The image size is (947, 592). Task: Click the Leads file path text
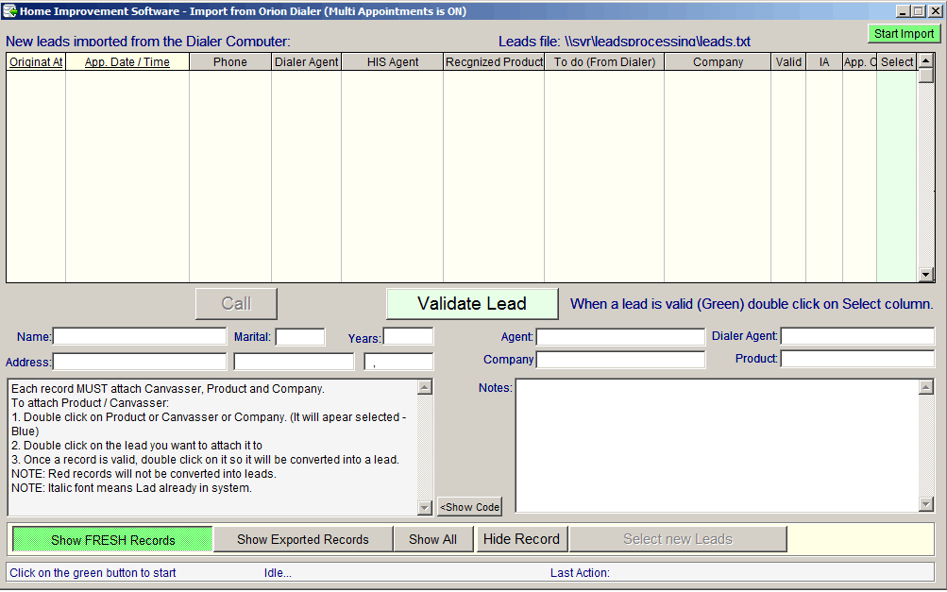point(624,42)
